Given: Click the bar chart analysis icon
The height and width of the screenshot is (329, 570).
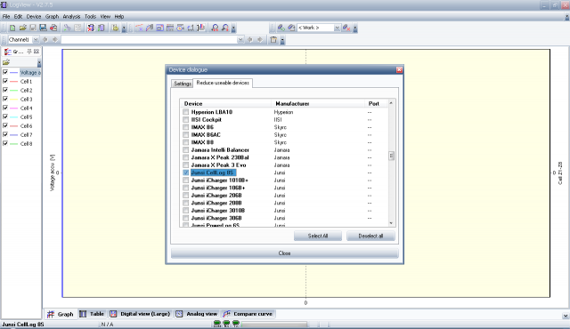Looking at the screenshot, I should [201, 28].
